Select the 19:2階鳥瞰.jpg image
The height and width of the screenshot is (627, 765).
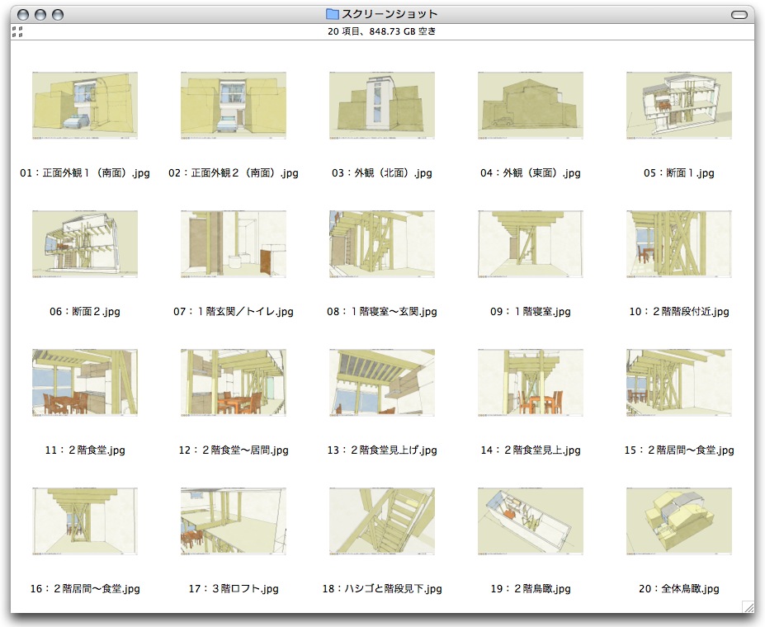coord(531,521)
